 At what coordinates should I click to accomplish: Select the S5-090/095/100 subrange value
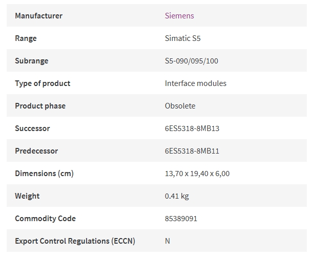click(192, 60)
